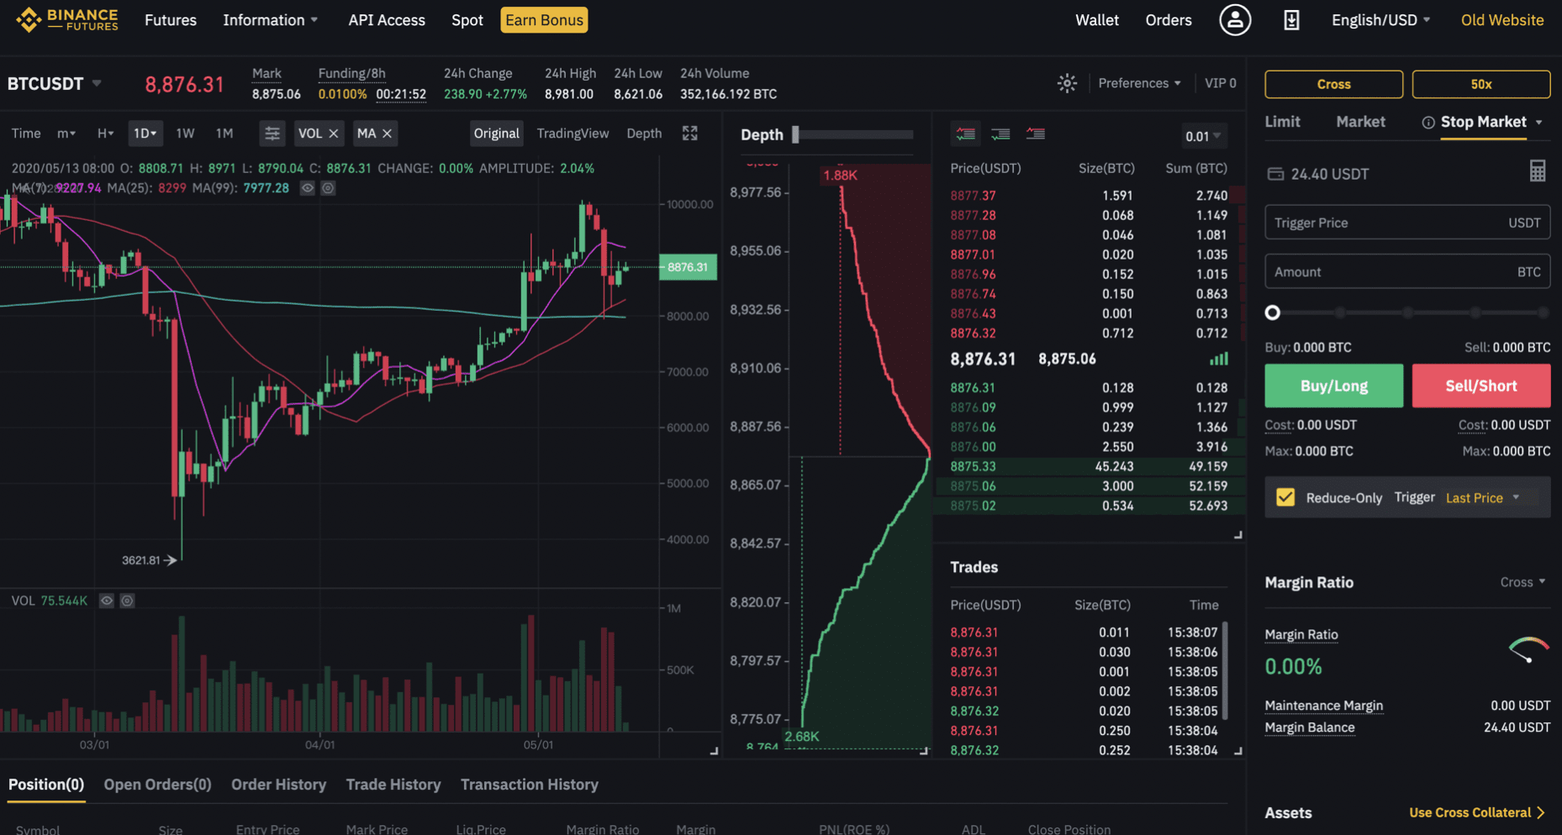Click the Earn Bonus button
This screenshot has width=1562, height=835.
point(544,19)
